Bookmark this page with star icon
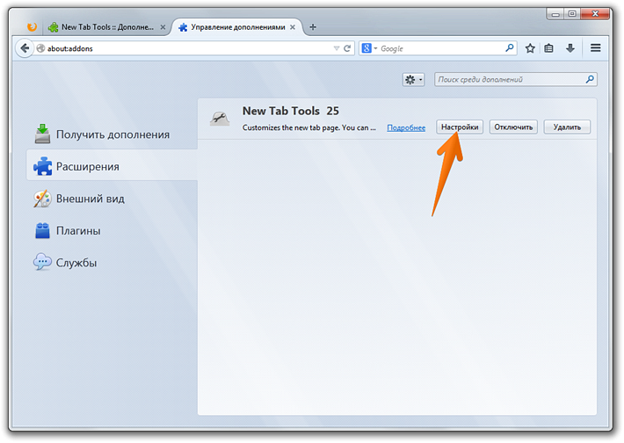 pyautogui.click(x=530, y=48)
